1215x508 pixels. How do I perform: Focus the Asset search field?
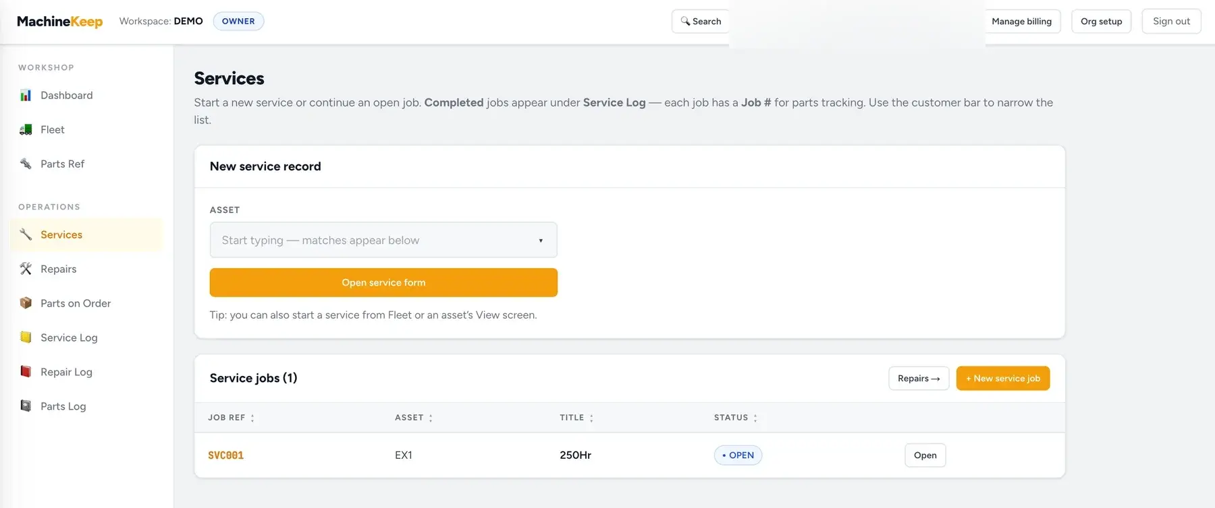(x=383, y=240)
